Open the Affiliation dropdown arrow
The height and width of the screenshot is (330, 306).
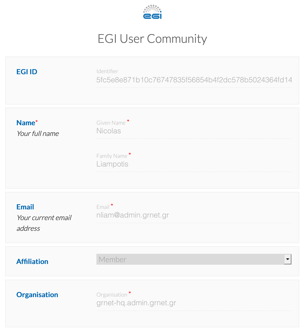coord(288,259)
